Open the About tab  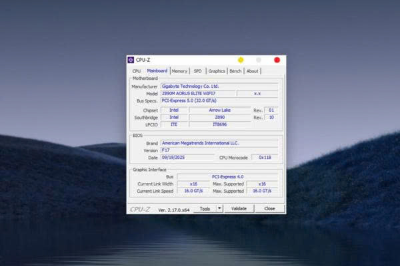tap(252, 71)
